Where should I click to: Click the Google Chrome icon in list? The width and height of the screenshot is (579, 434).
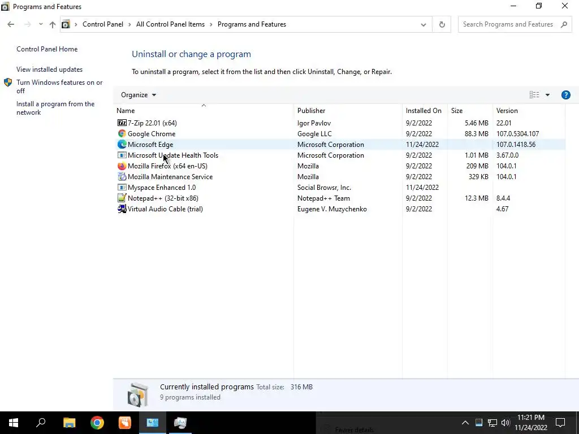pos(122,133)
